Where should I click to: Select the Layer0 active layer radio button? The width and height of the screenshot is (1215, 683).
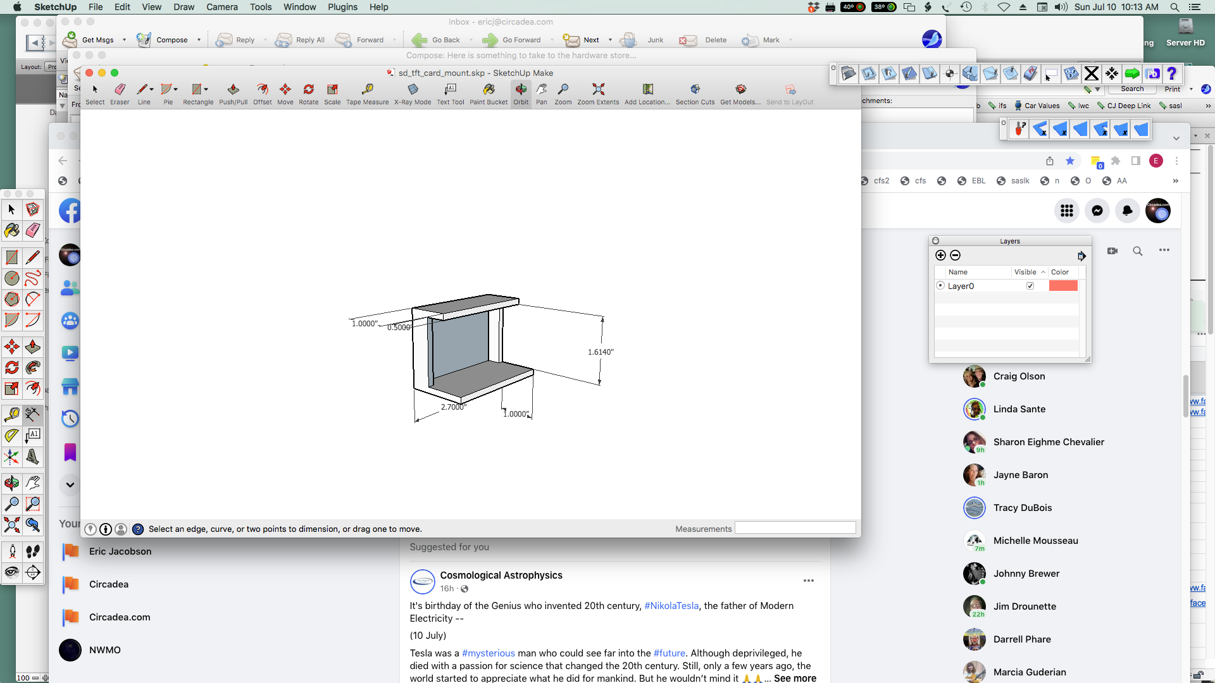(x=940, y=286)
